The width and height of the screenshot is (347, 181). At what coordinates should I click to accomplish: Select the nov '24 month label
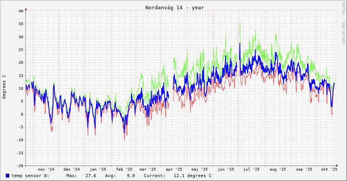tap(46, 169)
